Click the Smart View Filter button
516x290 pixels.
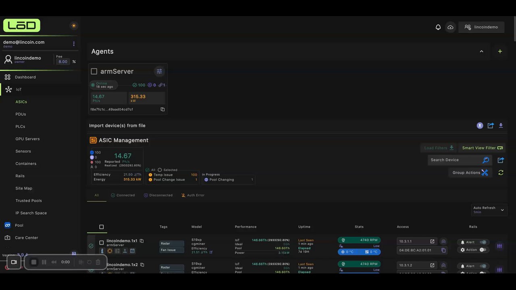coord(482,148)
